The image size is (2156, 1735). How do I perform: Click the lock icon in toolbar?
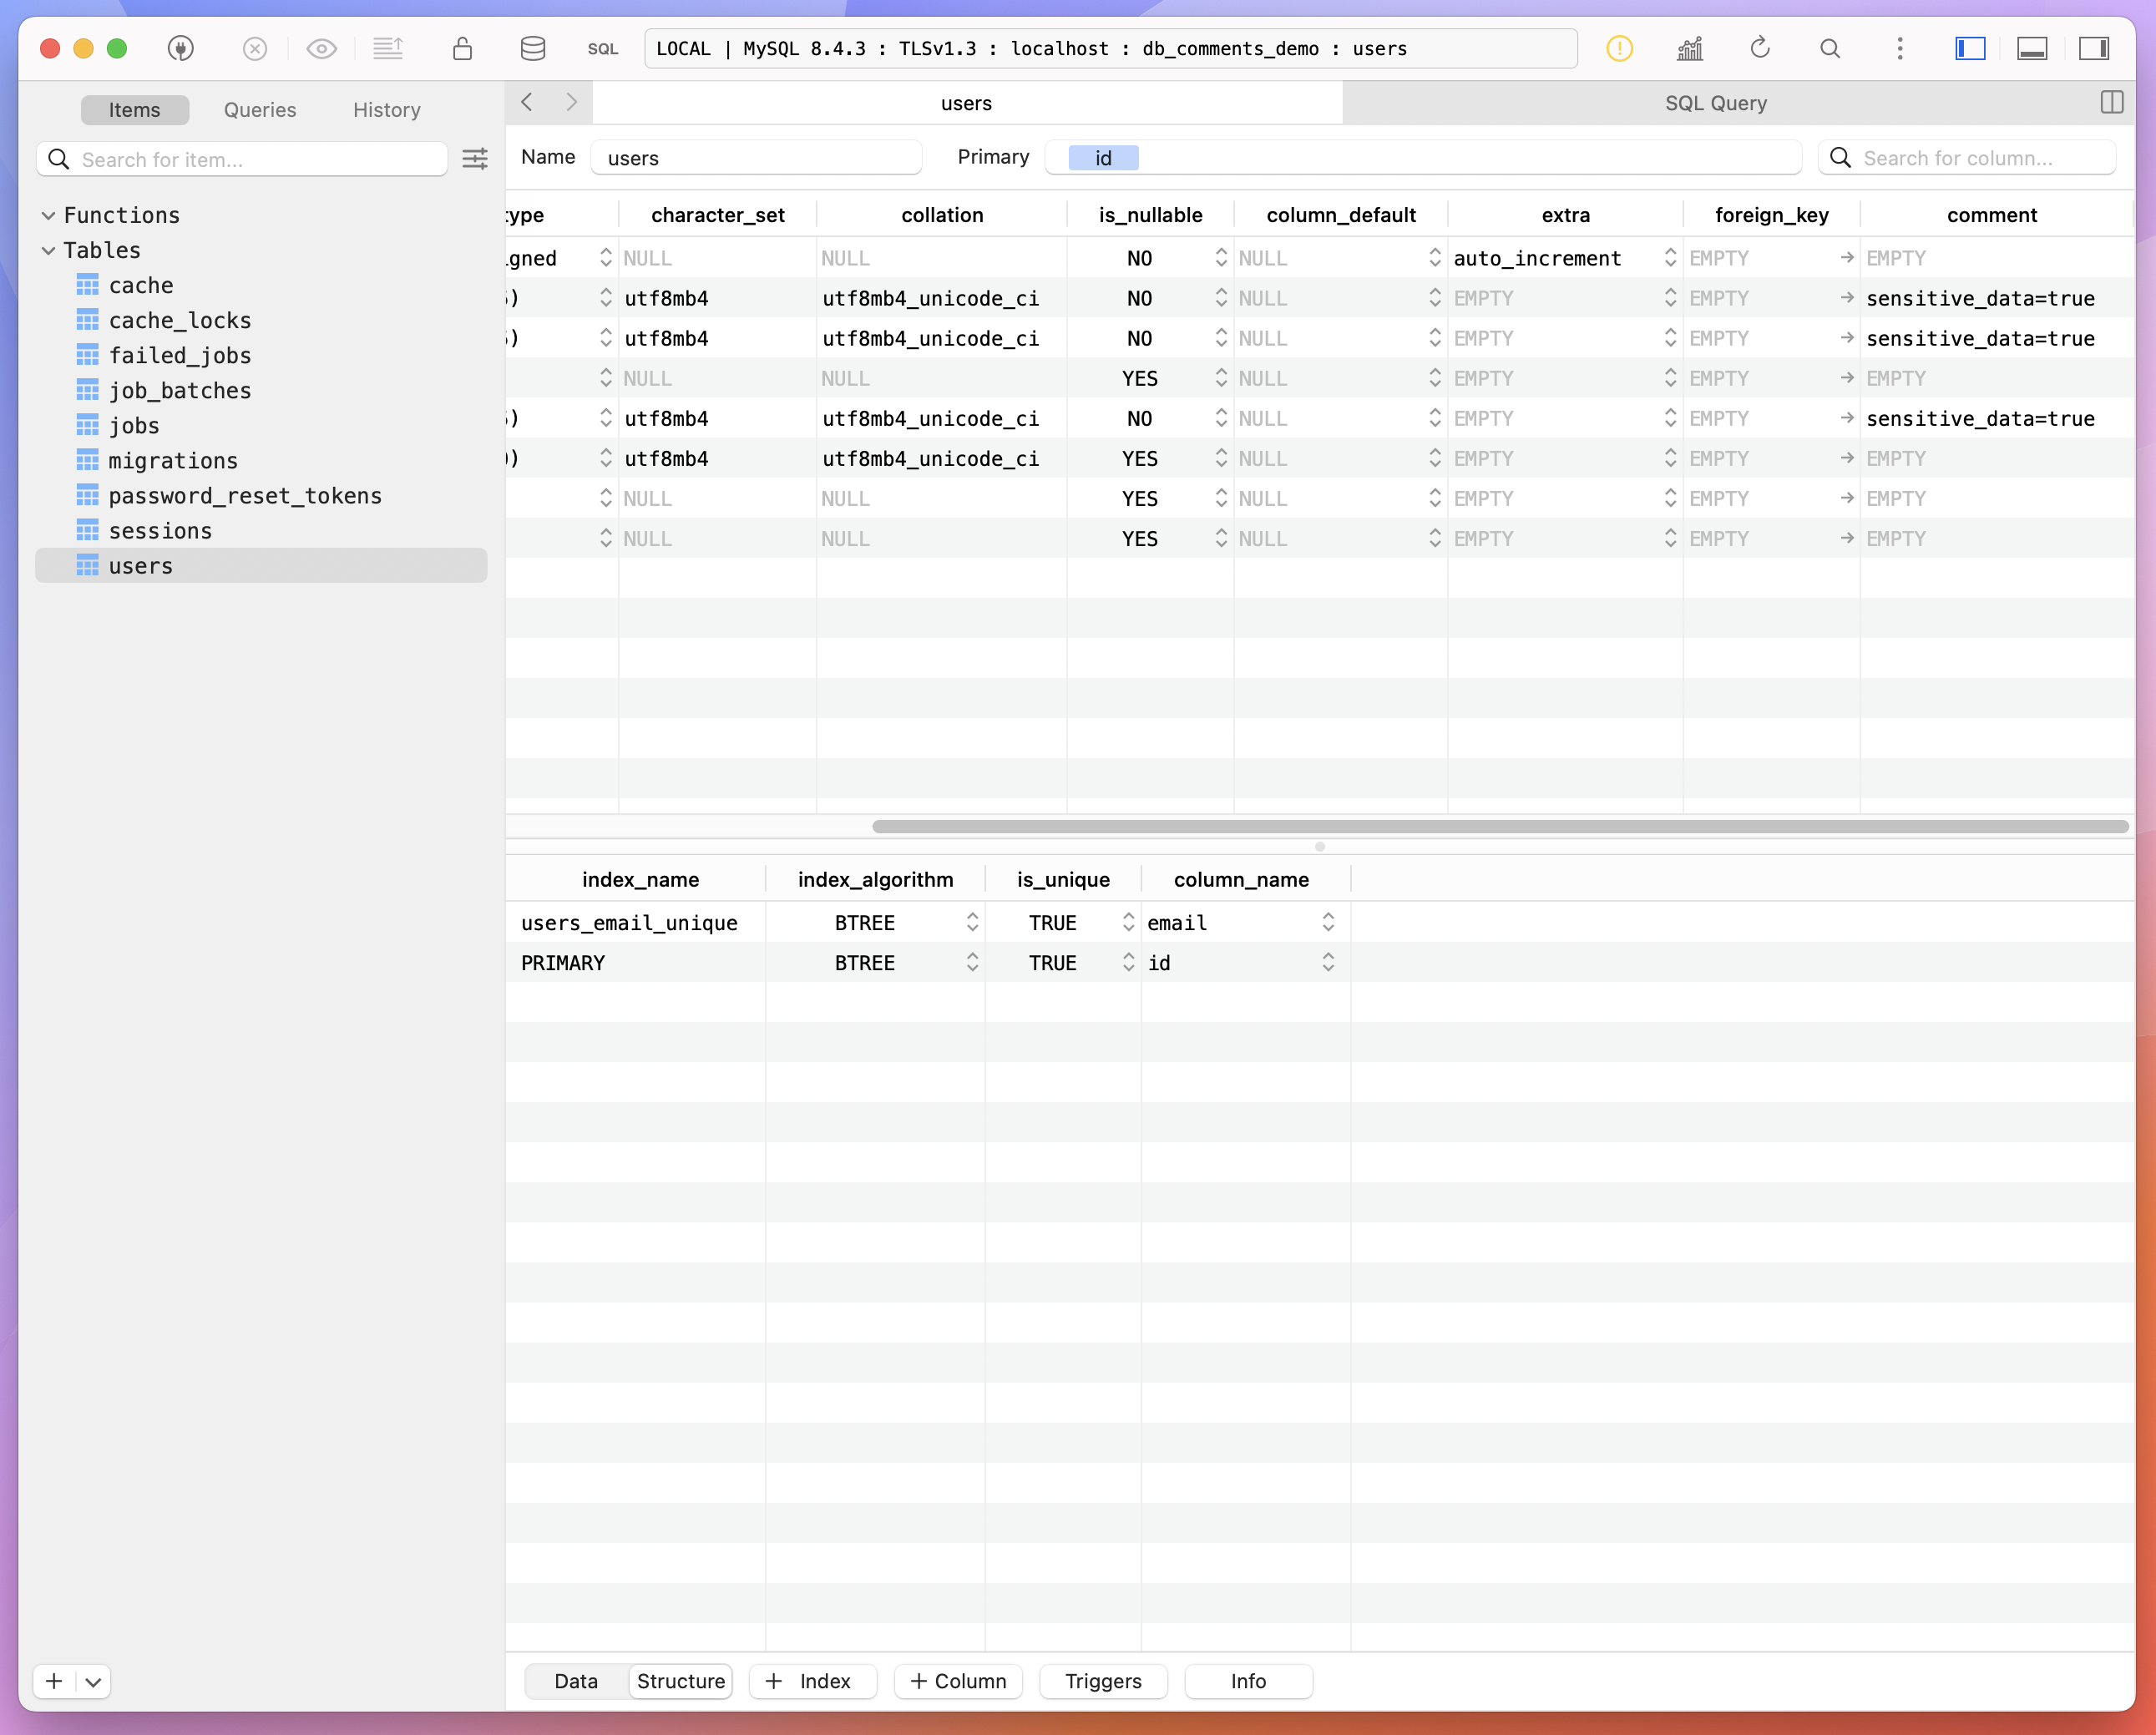pos(462,48)
